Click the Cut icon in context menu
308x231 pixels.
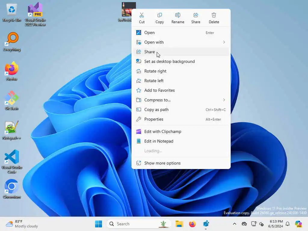(x=142, y=18)
